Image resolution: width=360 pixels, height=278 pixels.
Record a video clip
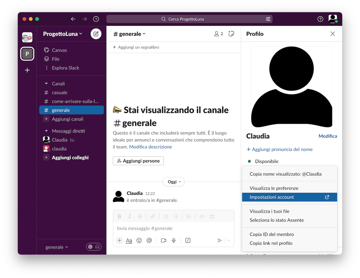[x=163, y=240]
